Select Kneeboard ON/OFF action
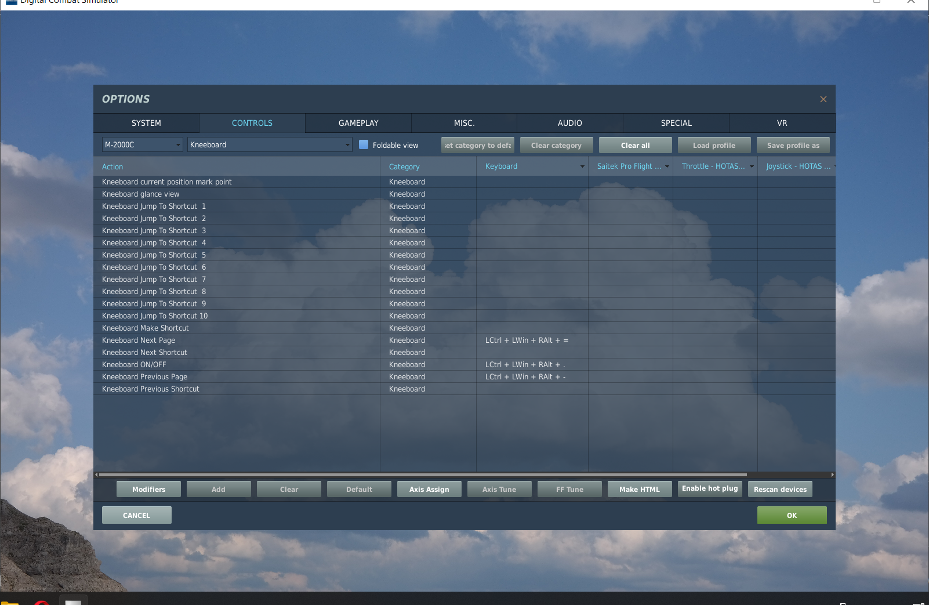 point(464,365)
